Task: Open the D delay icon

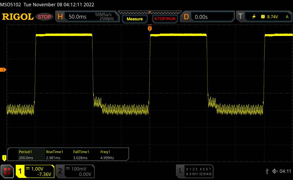Action: (186, 17)
